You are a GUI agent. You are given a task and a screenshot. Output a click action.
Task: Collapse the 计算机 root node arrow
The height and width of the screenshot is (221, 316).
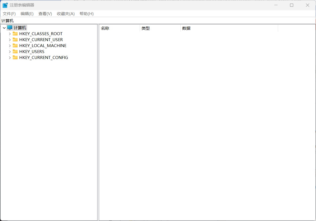coord(4,28)
